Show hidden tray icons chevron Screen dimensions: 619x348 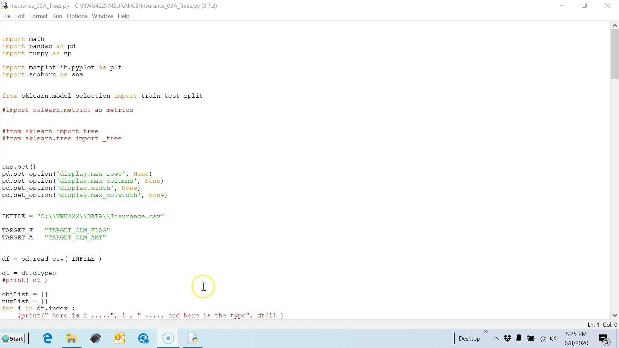(496, 338)
